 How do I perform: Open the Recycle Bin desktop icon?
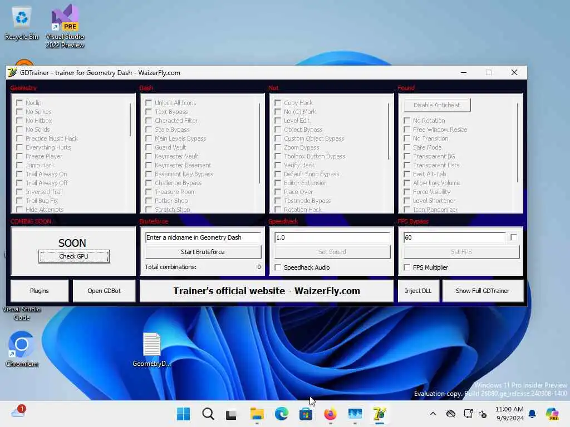pos(22,23)
